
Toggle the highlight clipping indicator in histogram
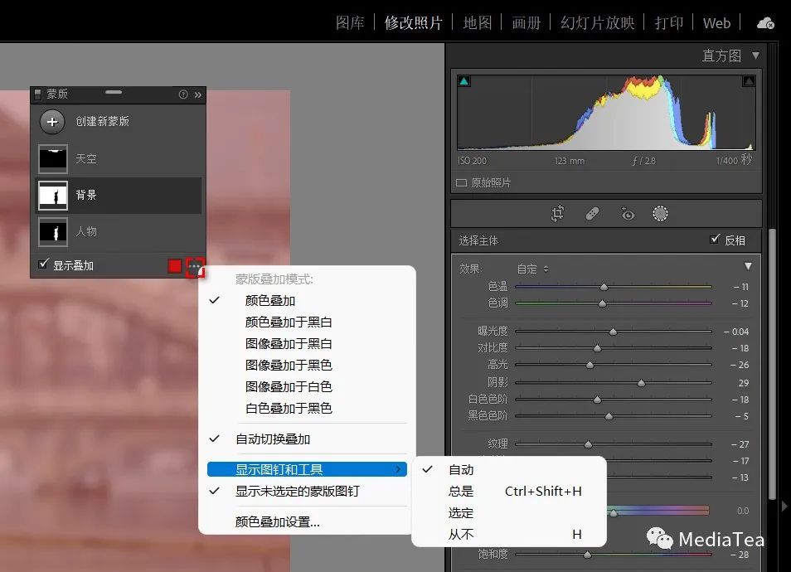(749, 81)
